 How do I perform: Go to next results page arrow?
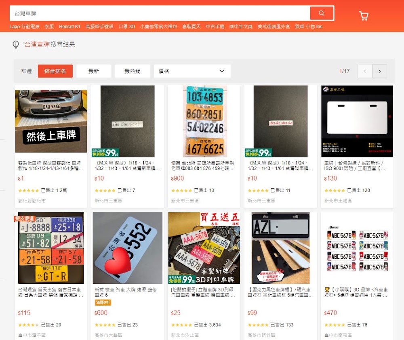pos(379,71)
